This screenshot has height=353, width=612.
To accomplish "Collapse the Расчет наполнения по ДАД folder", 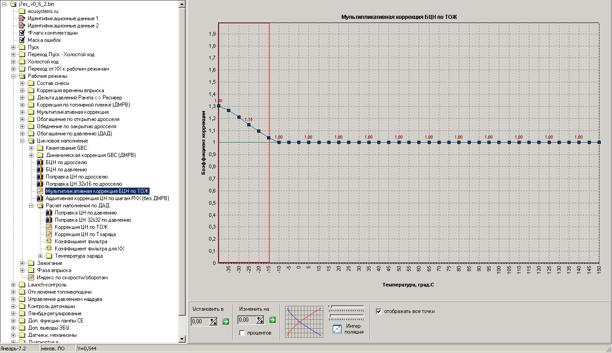I will pos(31,206).
